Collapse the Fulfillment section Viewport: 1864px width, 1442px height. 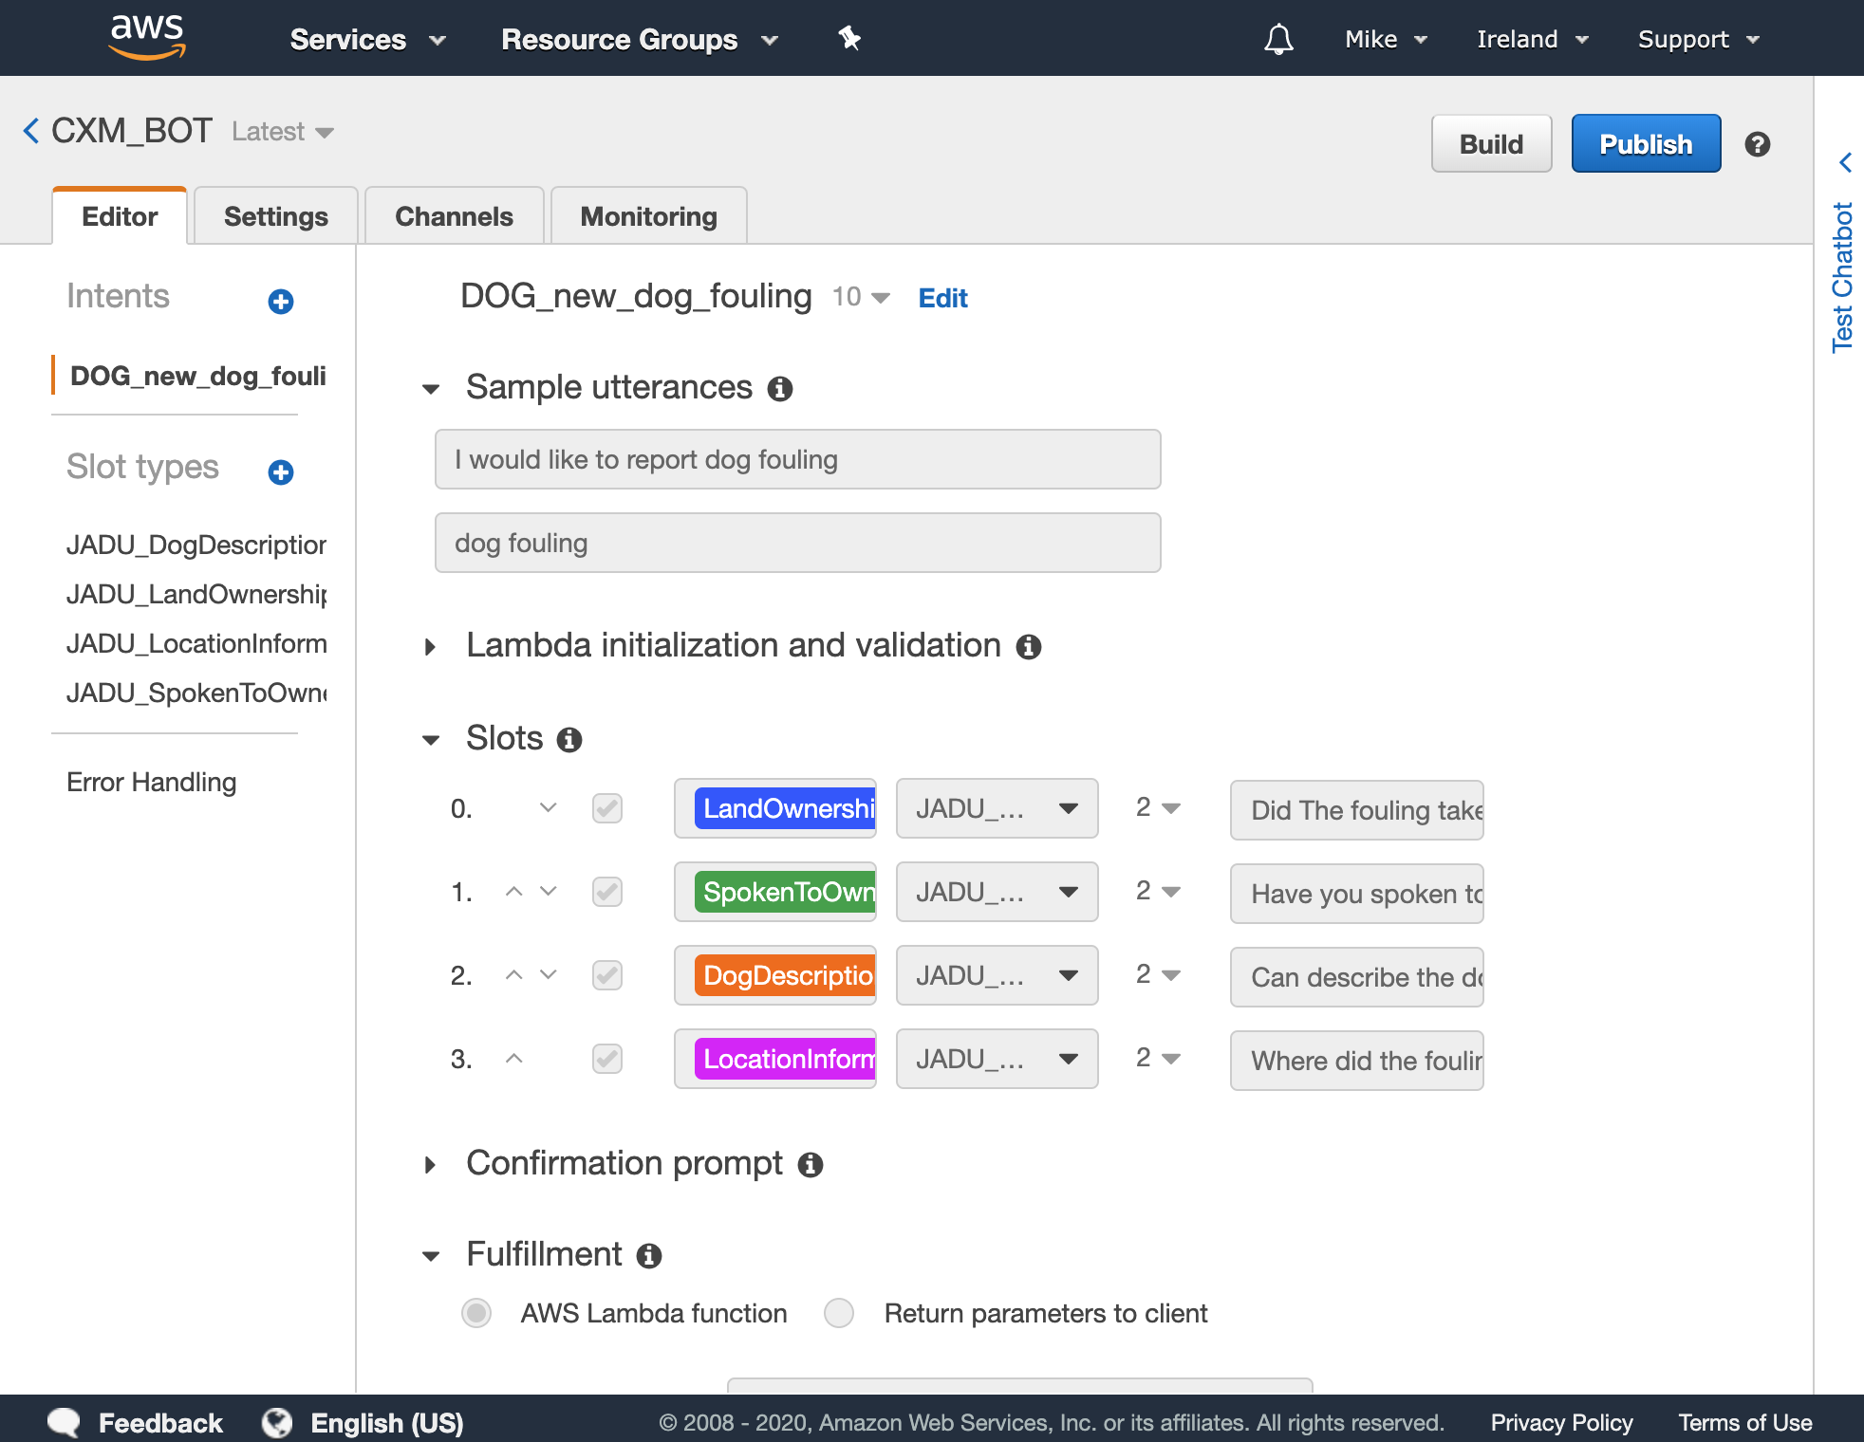pyautogui.click(x=431, y=1256)
